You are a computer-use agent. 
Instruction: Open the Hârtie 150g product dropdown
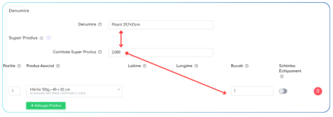74,91
